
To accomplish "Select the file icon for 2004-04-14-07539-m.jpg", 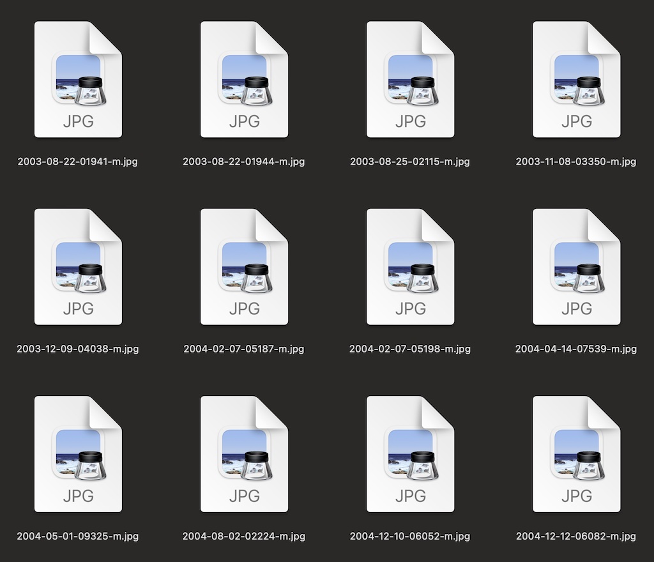I will (x=577, y=267).
